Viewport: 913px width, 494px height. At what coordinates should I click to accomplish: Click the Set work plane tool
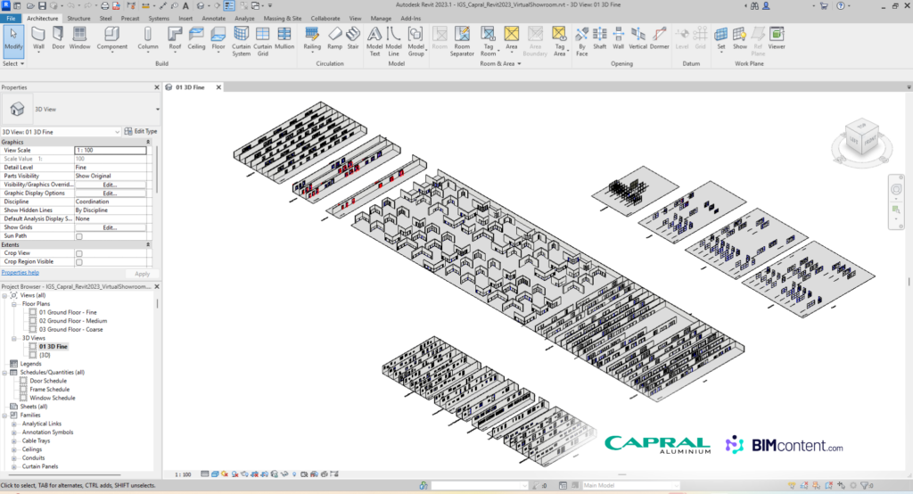[x=720, y=39]
